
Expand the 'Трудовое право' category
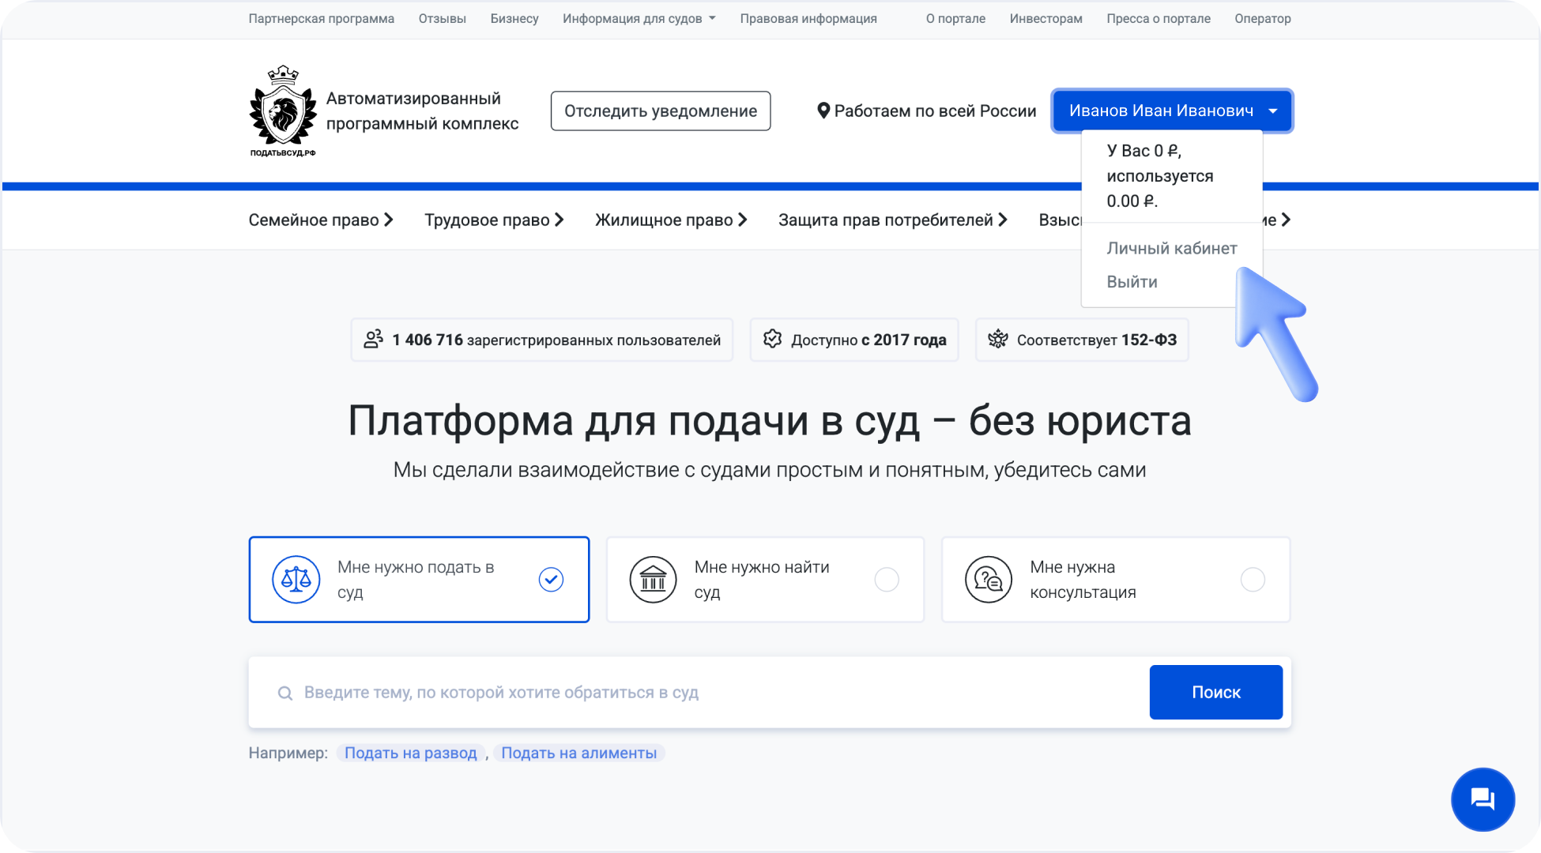494,220
